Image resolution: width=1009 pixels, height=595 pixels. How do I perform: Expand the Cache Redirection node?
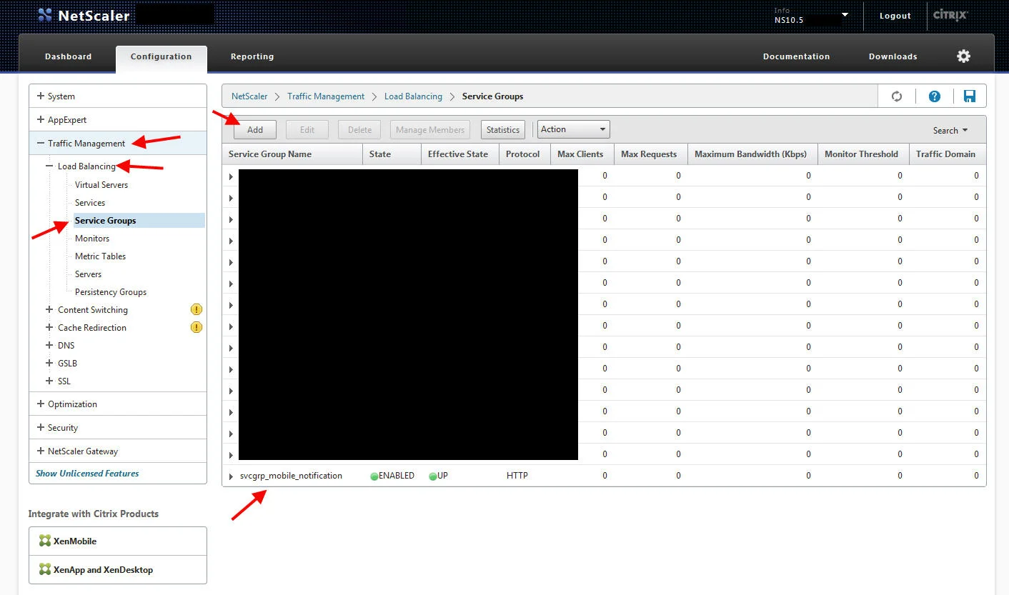(49, 327)
